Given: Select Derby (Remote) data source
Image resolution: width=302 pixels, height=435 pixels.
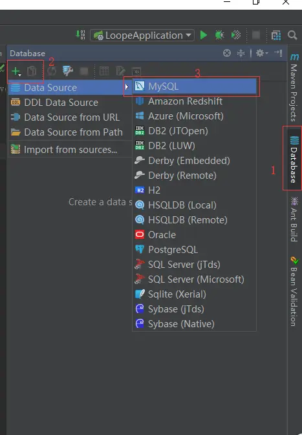Looking at the screenshot, I should (195, 176).
